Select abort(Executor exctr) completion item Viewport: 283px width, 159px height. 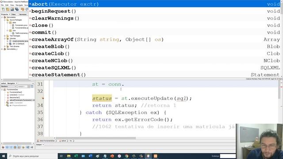click(154, 4)
